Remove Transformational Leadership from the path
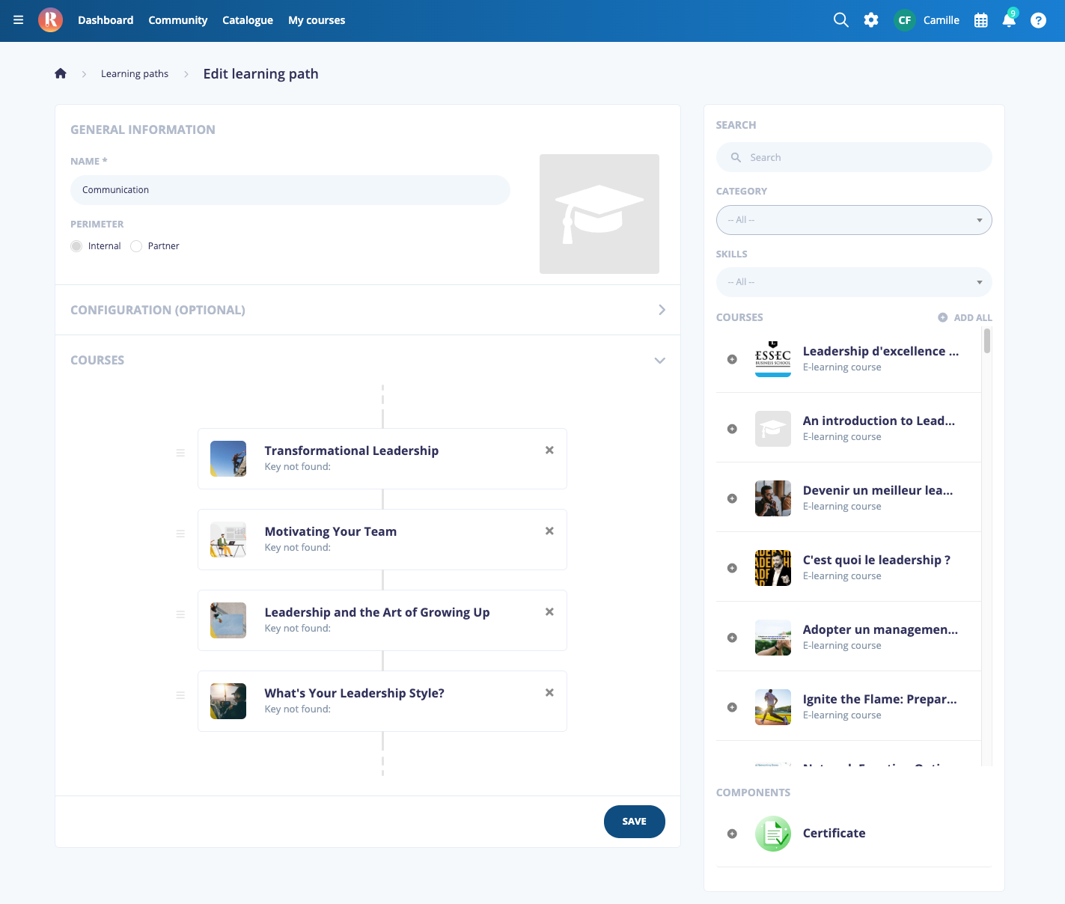 point(549,450)
